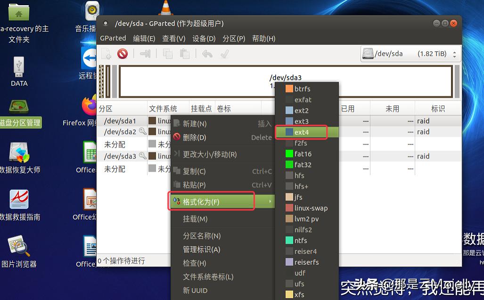484x300 pixels.
Task: Select the delete partition toolbar icon
Action: pos(123,54)
